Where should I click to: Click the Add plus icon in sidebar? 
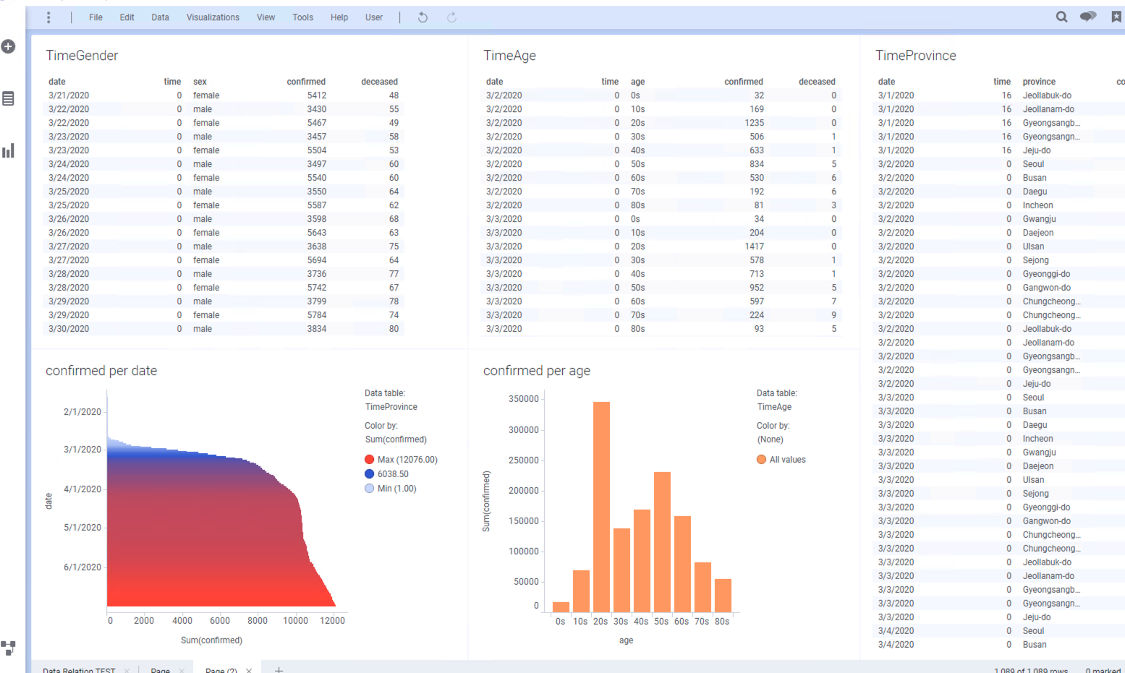[x=8, y=46]
